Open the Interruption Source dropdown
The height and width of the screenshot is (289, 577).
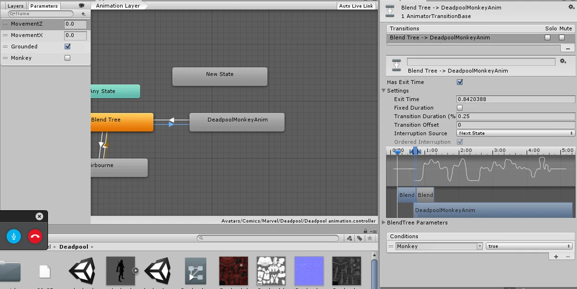(x=515, y=133)
